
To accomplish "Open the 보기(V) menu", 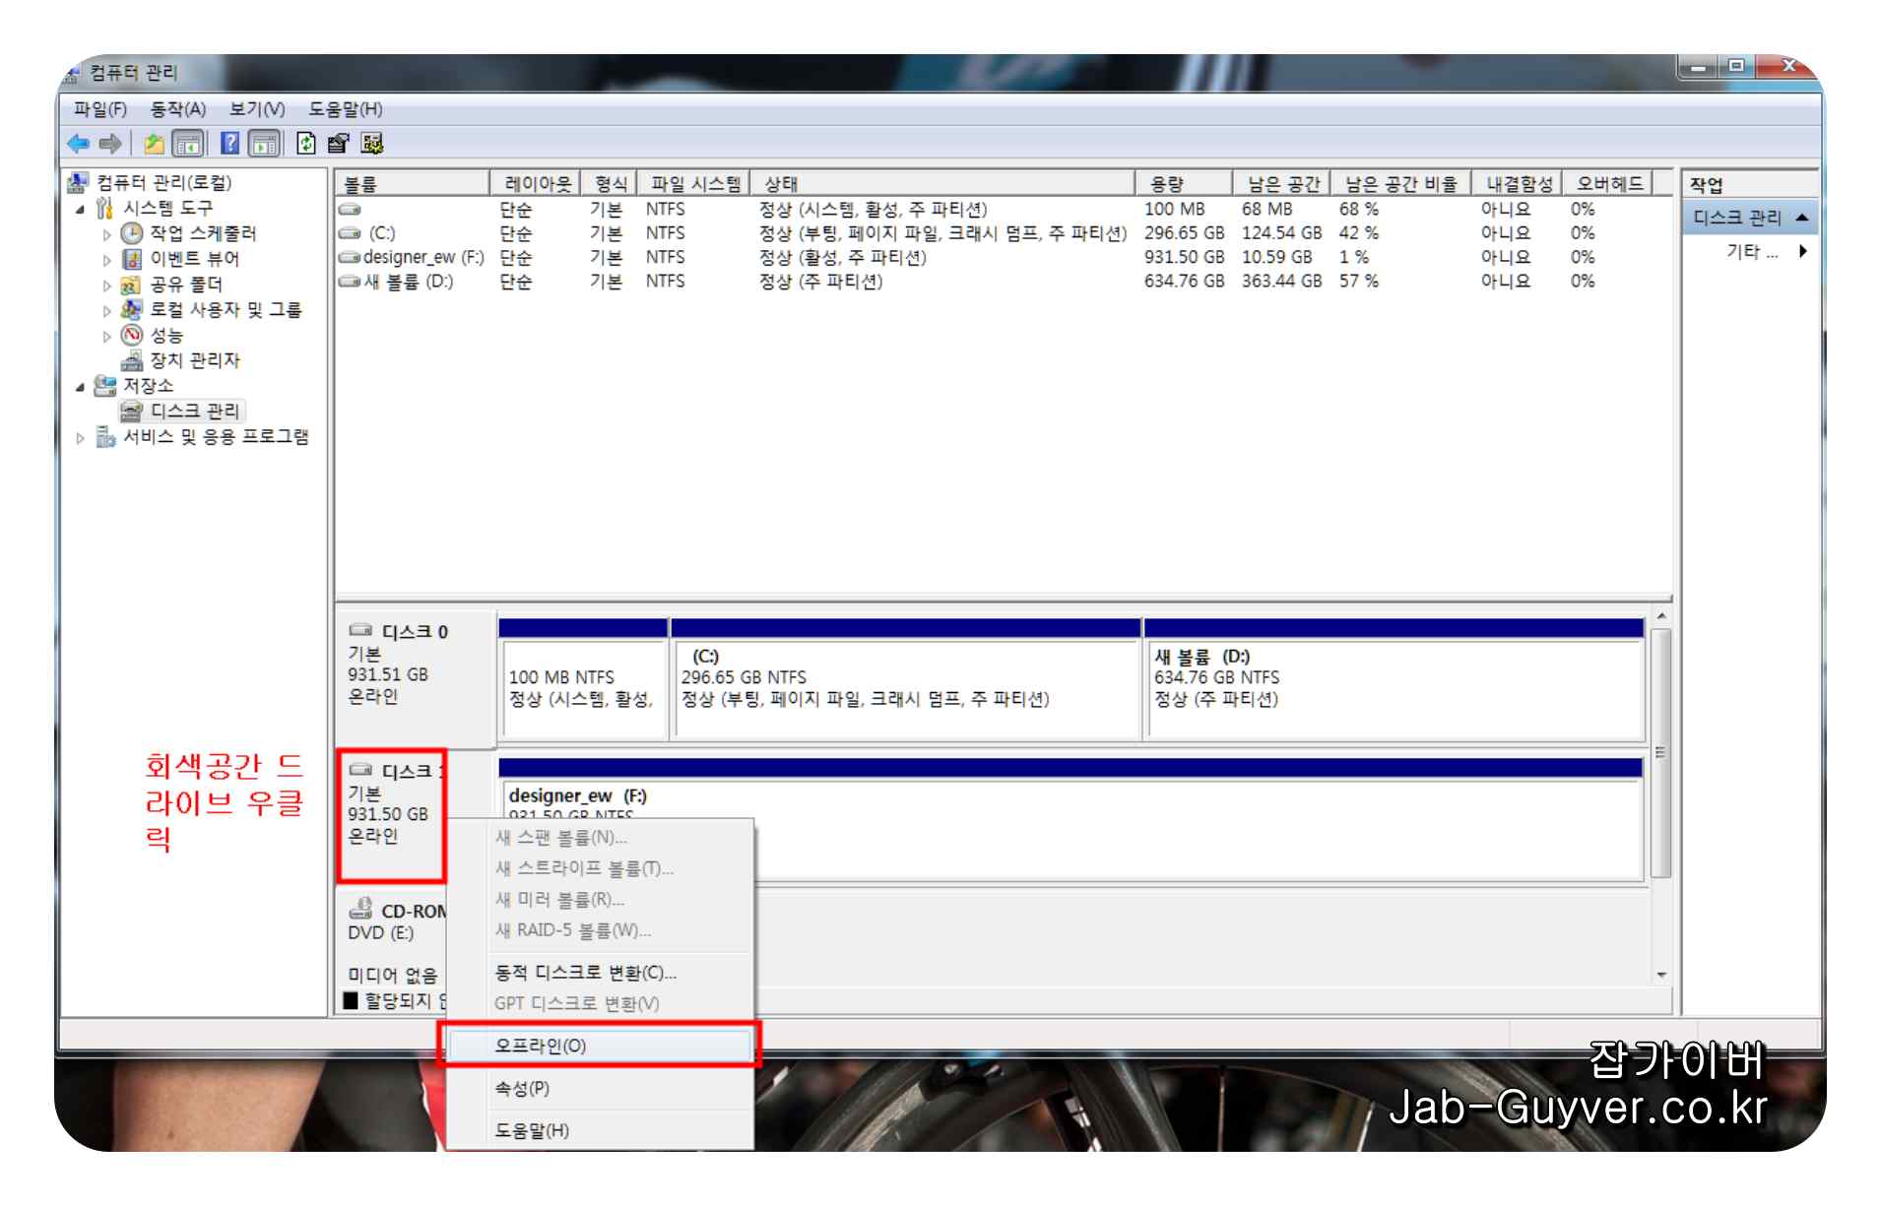I will (257, 109).
